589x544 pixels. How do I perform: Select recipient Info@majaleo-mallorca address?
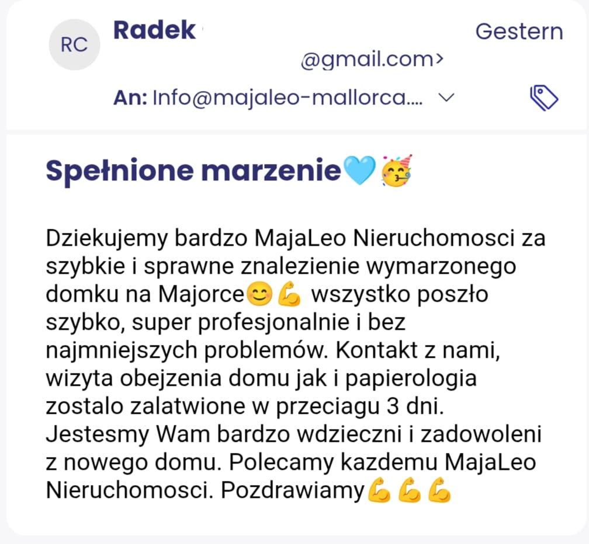click(x=287, y=98)
